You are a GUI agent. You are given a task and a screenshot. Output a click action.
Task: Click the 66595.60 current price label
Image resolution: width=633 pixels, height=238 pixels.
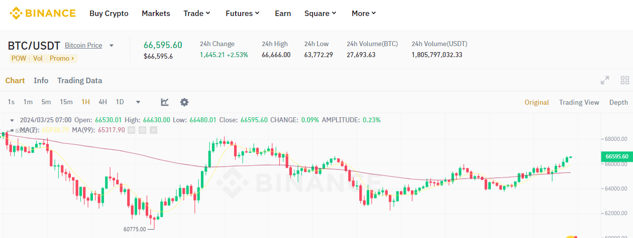(616, 156)
